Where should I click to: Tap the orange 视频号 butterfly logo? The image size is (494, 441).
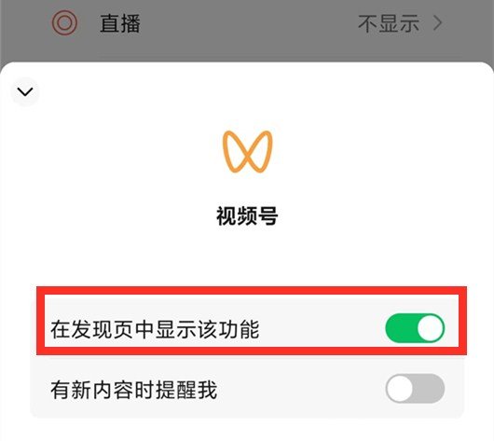tap(247, 152)
